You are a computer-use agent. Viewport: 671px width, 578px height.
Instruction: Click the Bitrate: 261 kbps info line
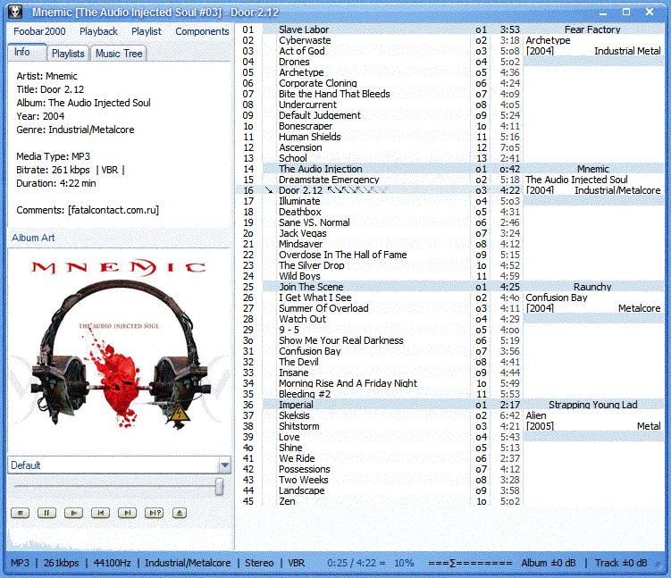(x=71, y=170)
